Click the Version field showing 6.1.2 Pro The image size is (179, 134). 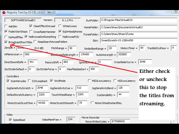tap(68, 20)
